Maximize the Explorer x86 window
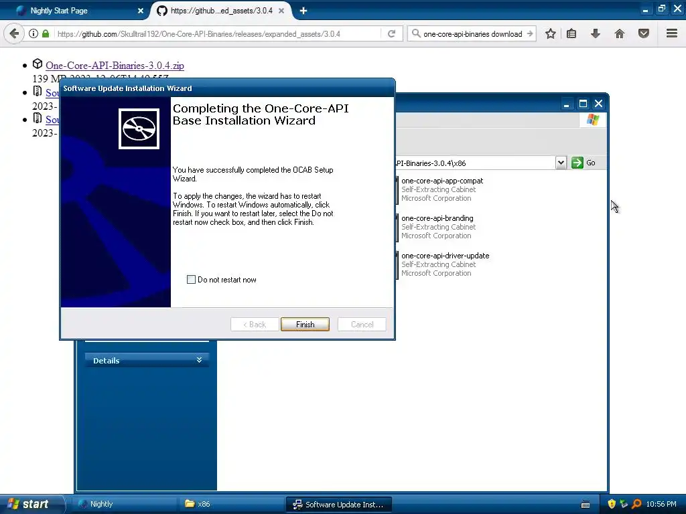Image resolution: width=686 pixels, height=514 pixels. [x=583, y=104]
